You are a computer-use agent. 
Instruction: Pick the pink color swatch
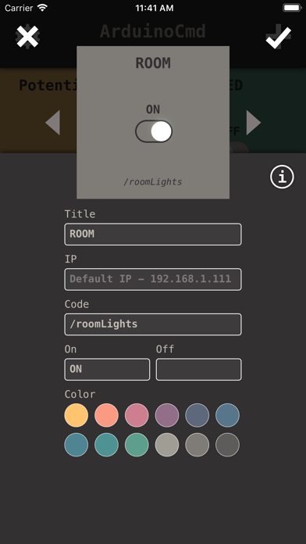pyautogui.click(x=137, y=415)
